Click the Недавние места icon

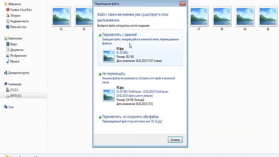pyautogui.click(x=8, y=21)
